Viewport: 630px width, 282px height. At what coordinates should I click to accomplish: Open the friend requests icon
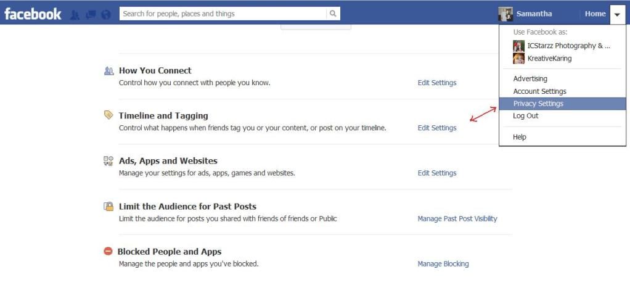[x=75, y=15]
